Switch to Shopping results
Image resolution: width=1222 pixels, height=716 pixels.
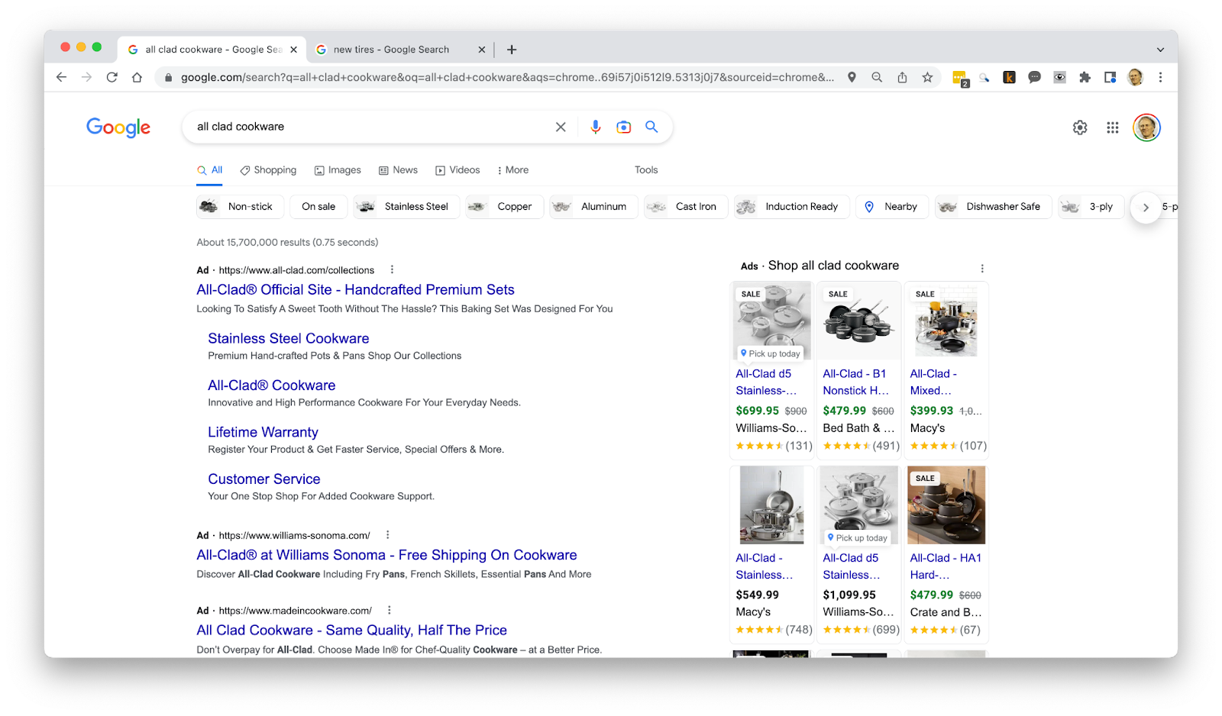268,170
